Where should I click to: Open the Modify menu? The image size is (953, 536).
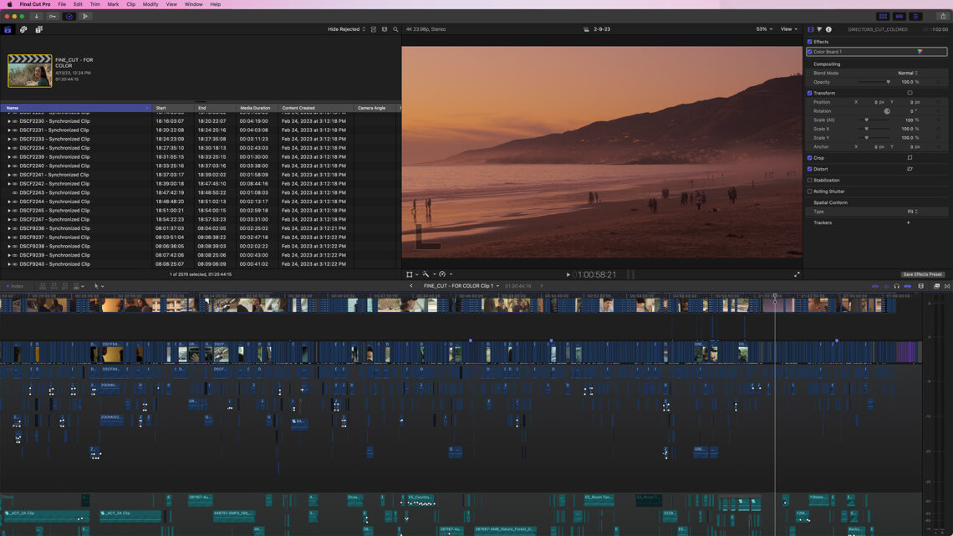(x=150, y=4)
